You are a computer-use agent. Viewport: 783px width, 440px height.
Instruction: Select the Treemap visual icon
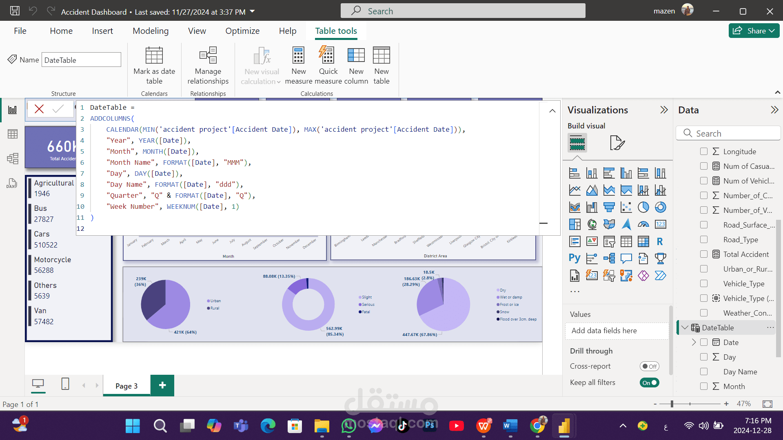point(574,224)
